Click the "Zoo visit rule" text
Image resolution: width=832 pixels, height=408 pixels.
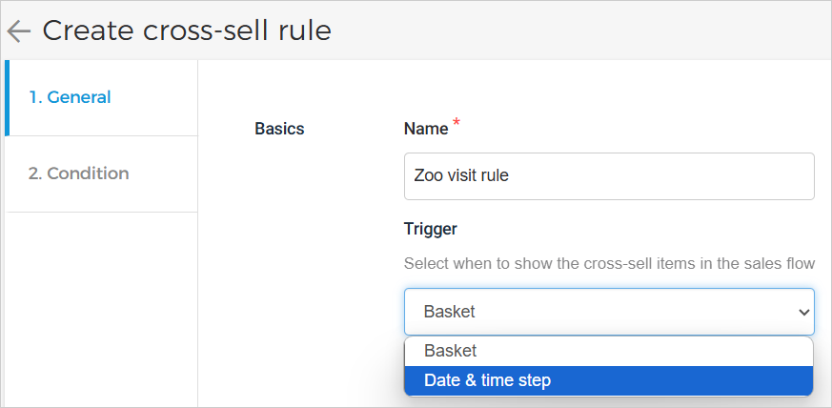(x=462, y=176)
